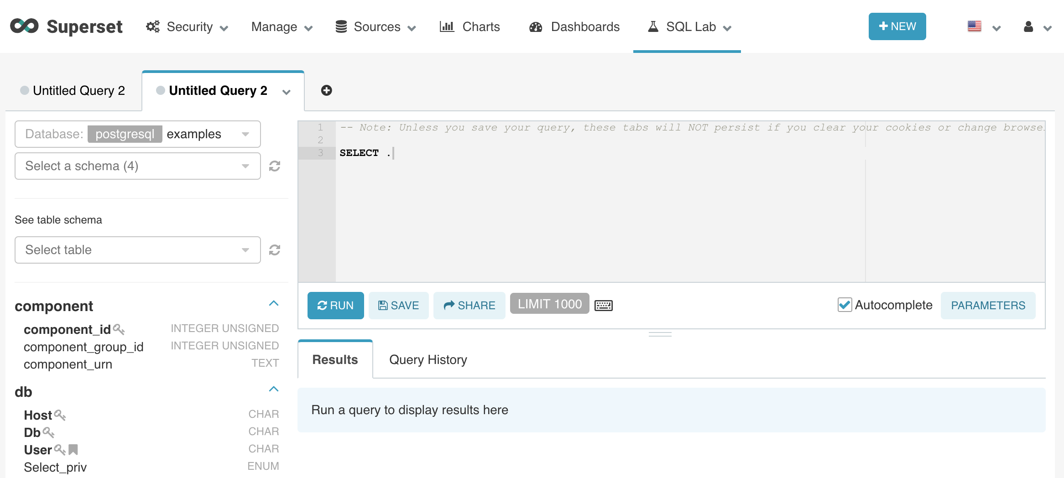Click into the SQL editor area

690,202
